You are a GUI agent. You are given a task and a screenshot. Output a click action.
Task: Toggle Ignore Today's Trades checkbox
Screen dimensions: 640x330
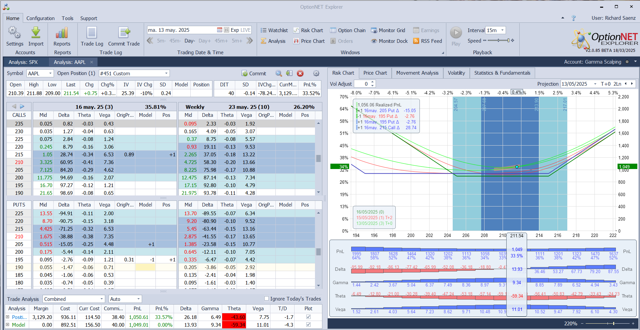[266, 299]
